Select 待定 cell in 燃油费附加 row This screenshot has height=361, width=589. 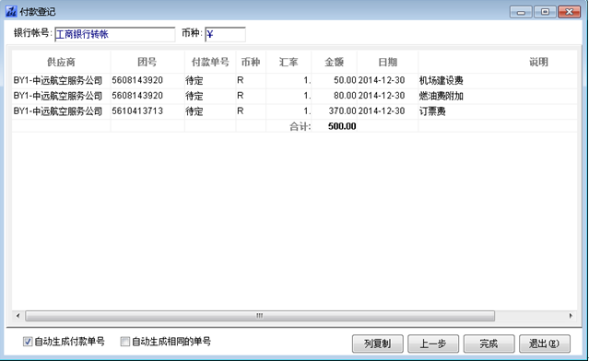point(210,96)
